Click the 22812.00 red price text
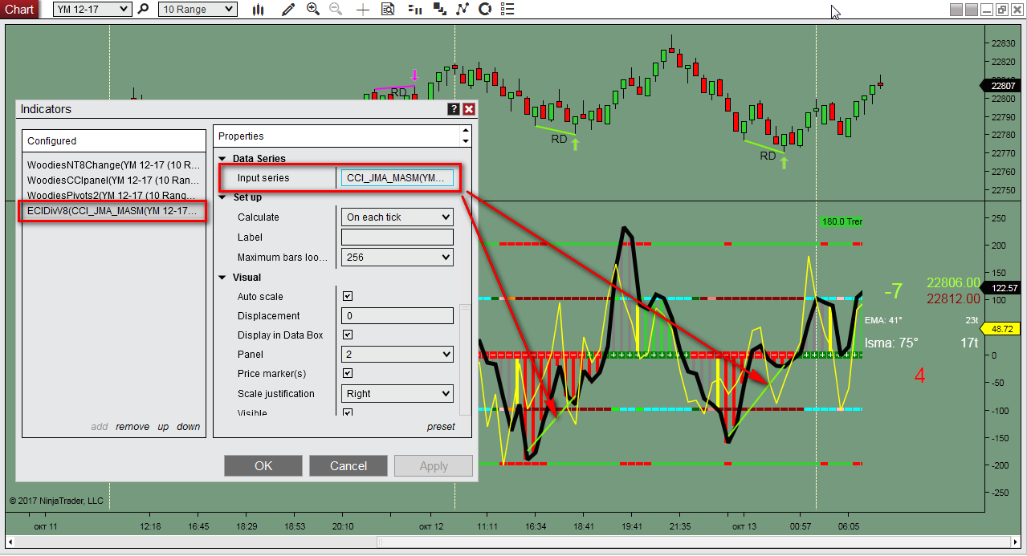The width and height of the screenshot is (1027, 556). point(953,298)
